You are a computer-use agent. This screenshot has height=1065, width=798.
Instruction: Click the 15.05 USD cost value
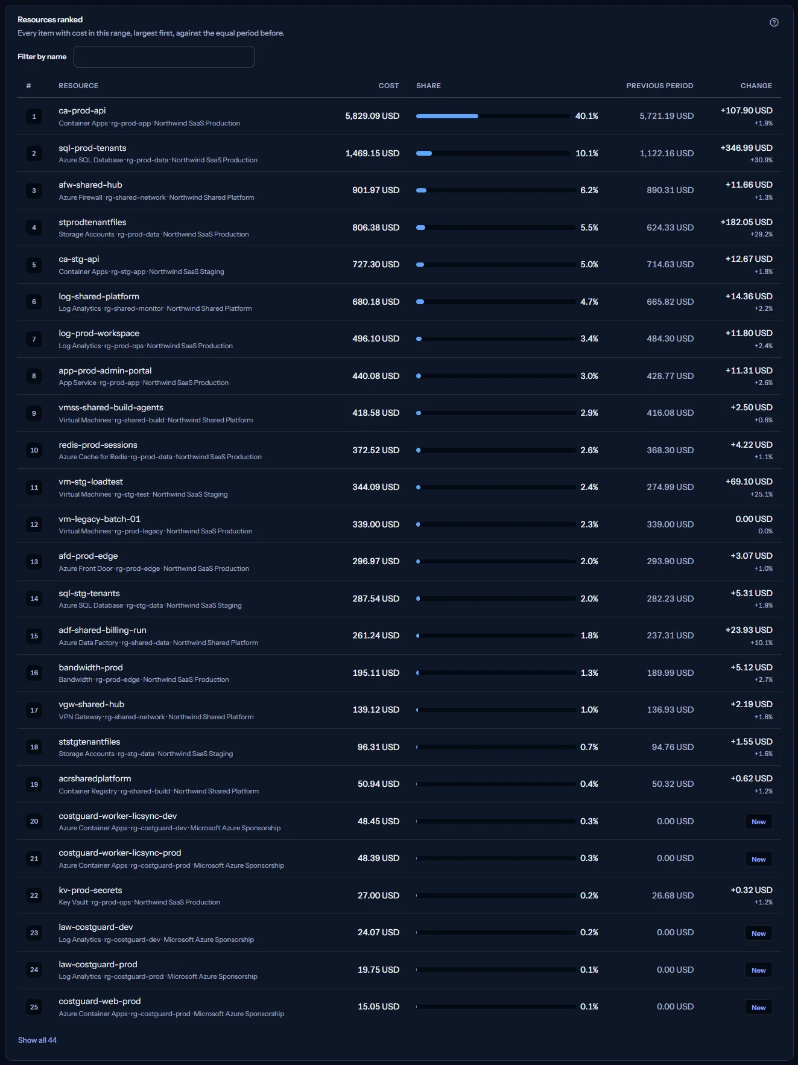[378, 1006]
